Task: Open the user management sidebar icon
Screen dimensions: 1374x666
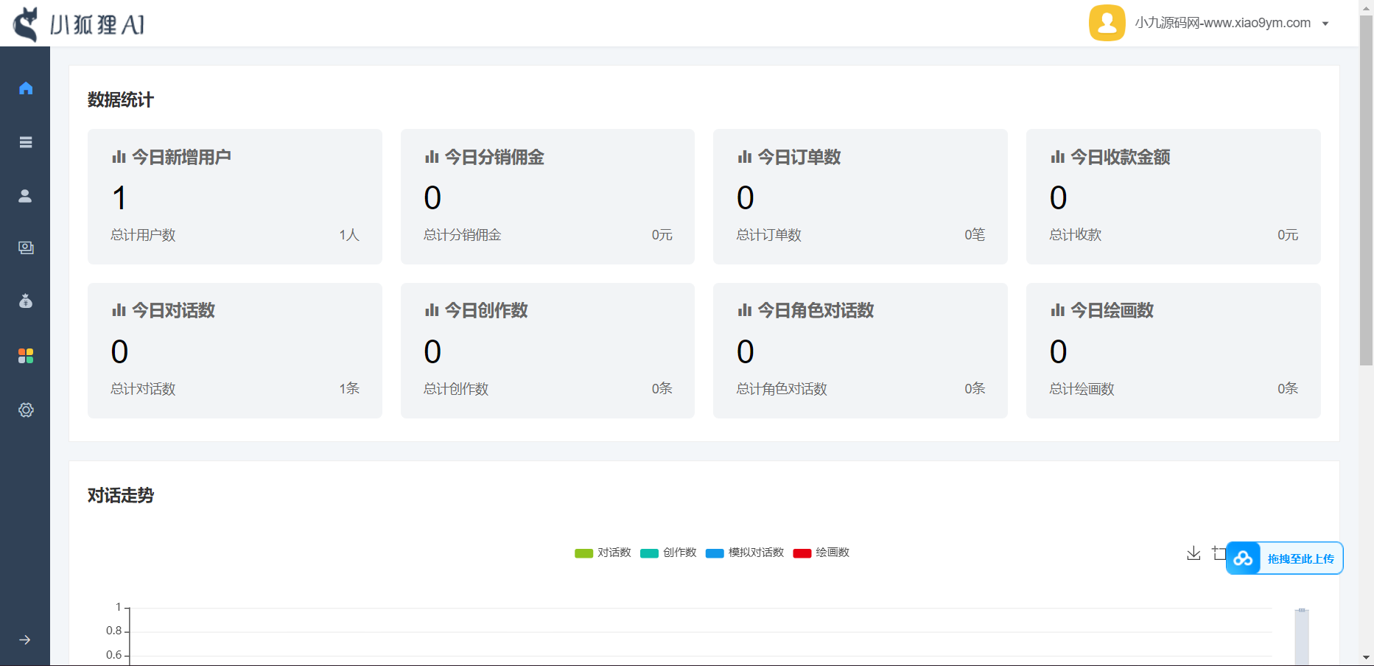Action: click(x=25, y=196)
